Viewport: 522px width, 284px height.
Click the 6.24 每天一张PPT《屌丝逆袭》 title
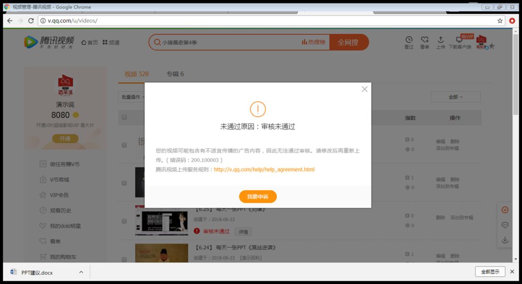click(x=235, y=247)
